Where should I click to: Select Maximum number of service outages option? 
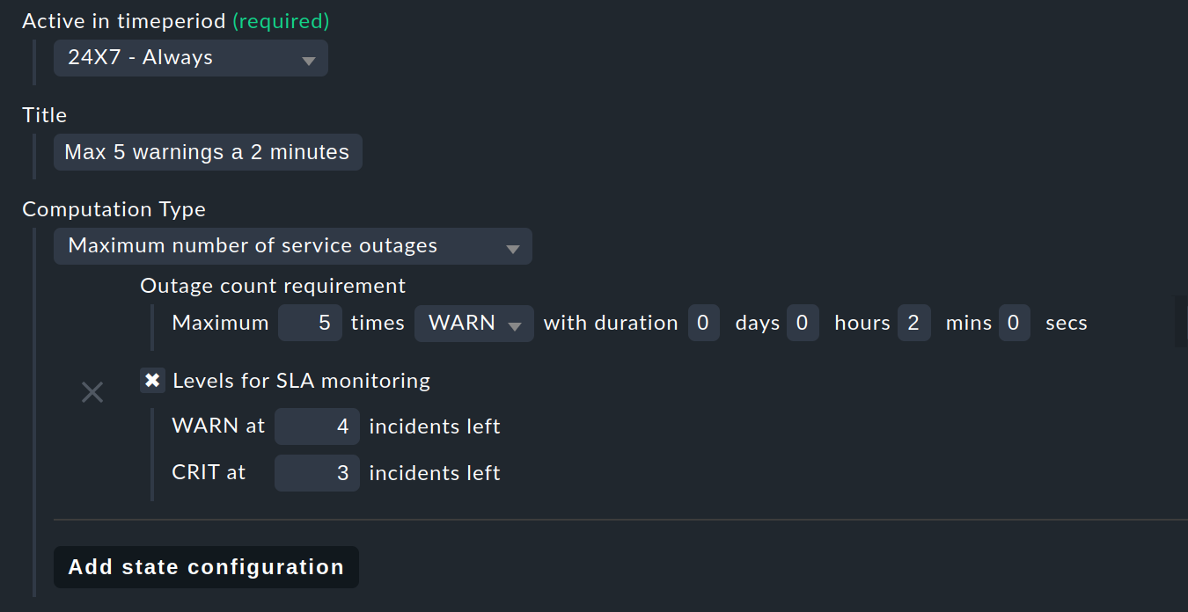[x=293, y=246]
